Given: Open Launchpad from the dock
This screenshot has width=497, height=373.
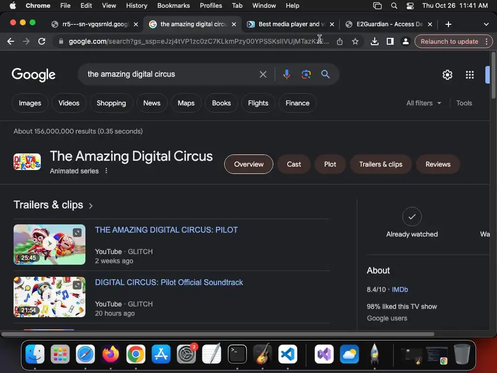Looking at the screenshot, I should point(60,354).
